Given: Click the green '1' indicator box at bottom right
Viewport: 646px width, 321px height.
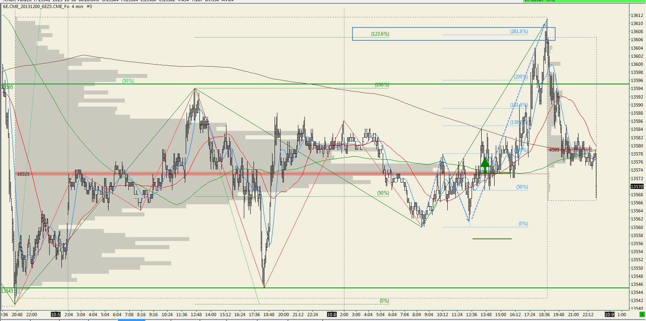Looking at the screenshot, I should click(x=642, y=315).
